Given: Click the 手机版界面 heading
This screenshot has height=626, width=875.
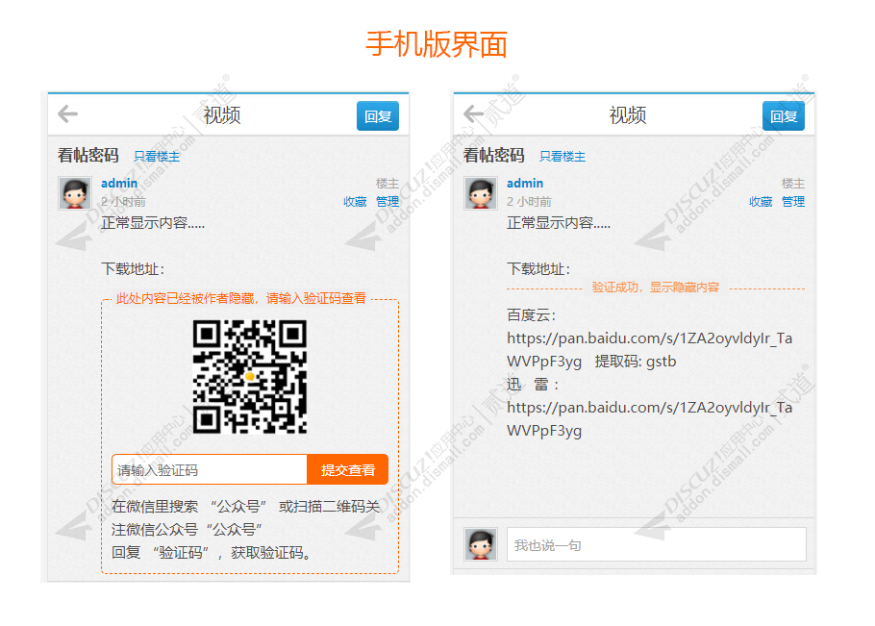Looking at the screenshot, I should [x=437, y=44].
